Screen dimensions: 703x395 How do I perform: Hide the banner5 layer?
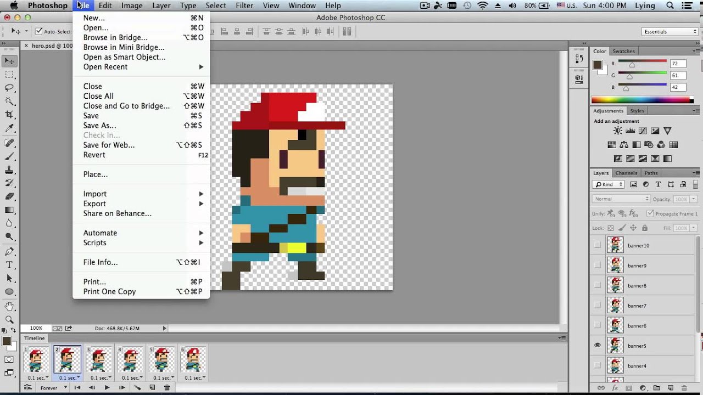click(x=598, y=346)
